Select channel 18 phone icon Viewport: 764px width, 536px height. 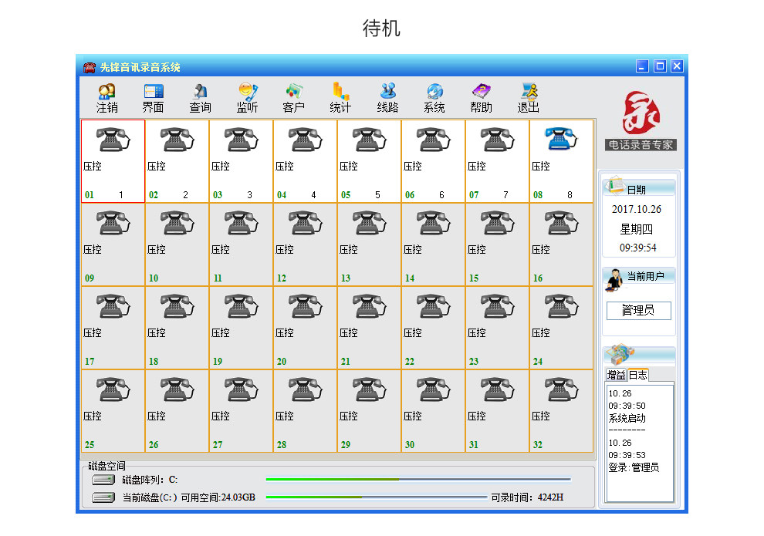click(x=177, y=306)
